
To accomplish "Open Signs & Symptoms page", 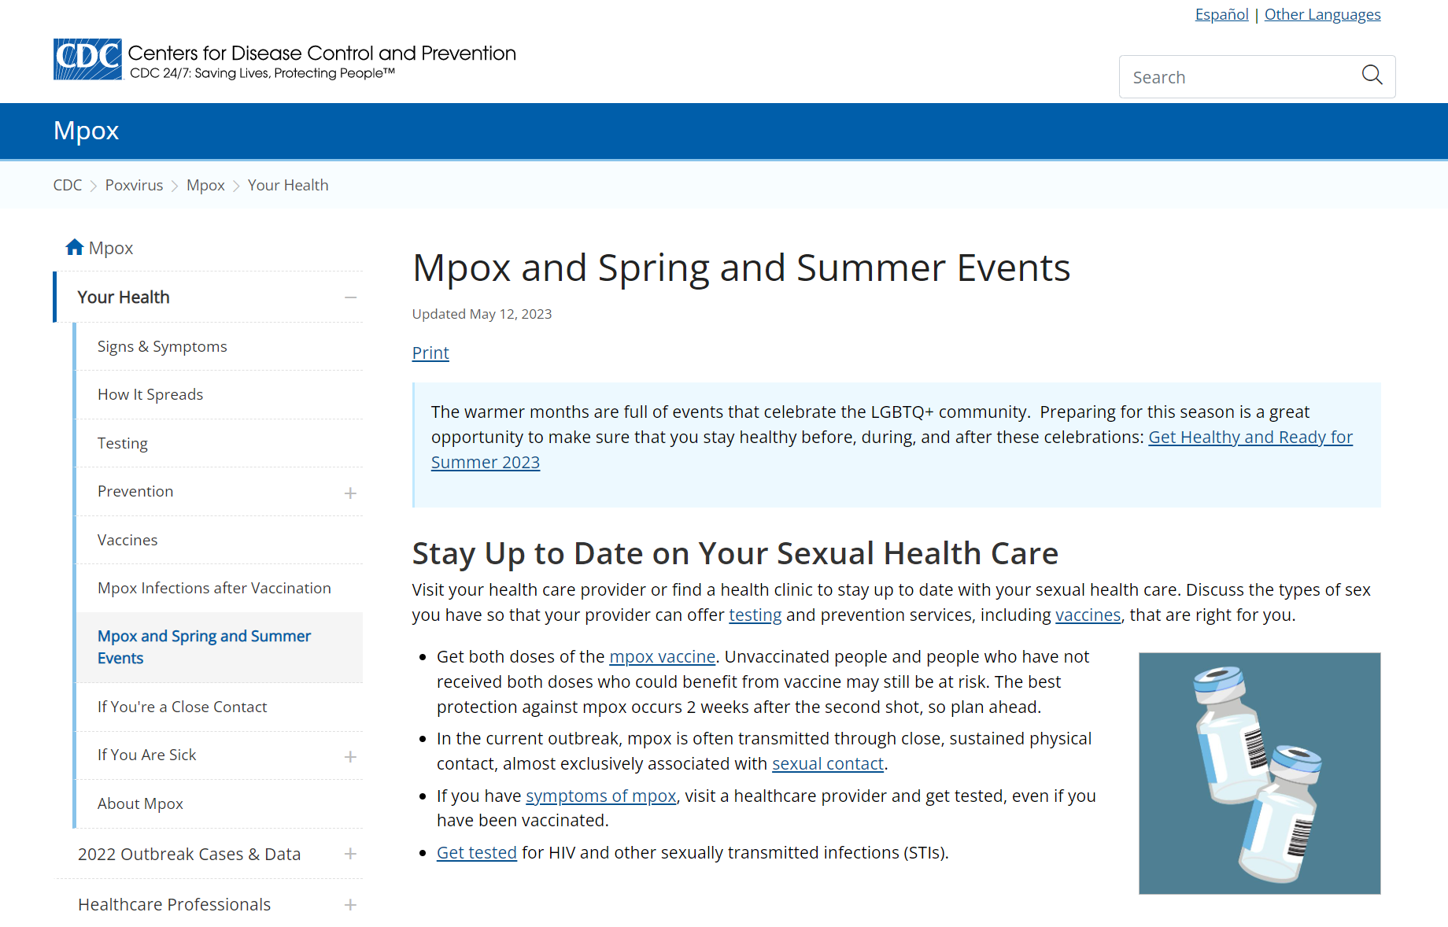I will pos(162,346).
